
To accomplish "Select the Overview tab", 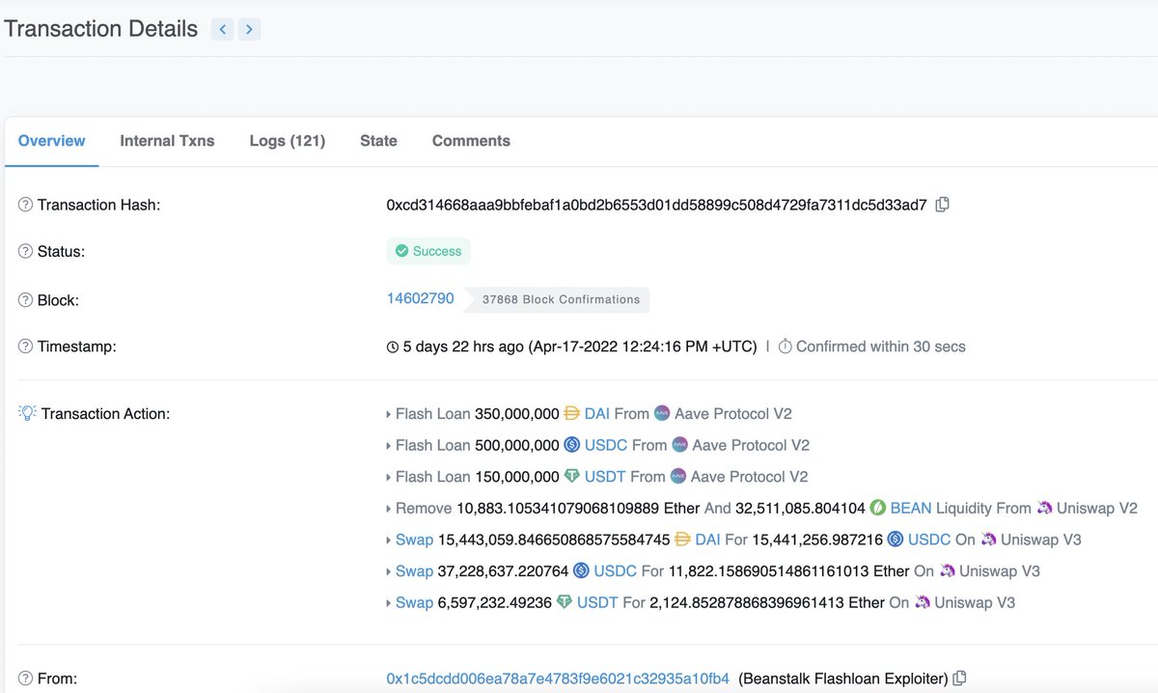I will click(52, 141).
